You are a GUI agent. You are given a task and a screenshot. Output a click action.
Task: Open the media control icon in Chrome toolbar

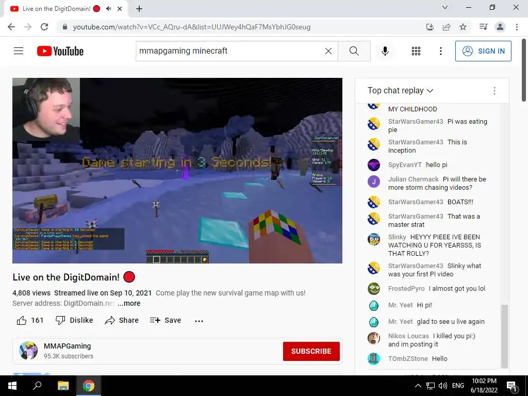[x=483, y=27]
